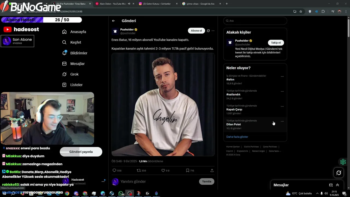
Task: Open the #sallandık trend
Action: pyautogui.click(x=255, y=95)
